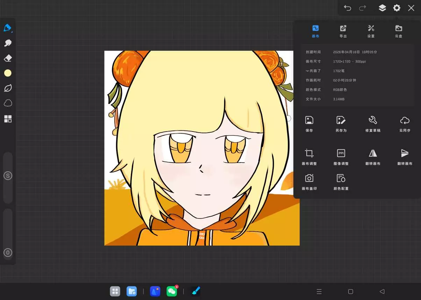This screenshot has height=300, width=421.
Task: Click 另存为 to save as
Action: [341, 124]
